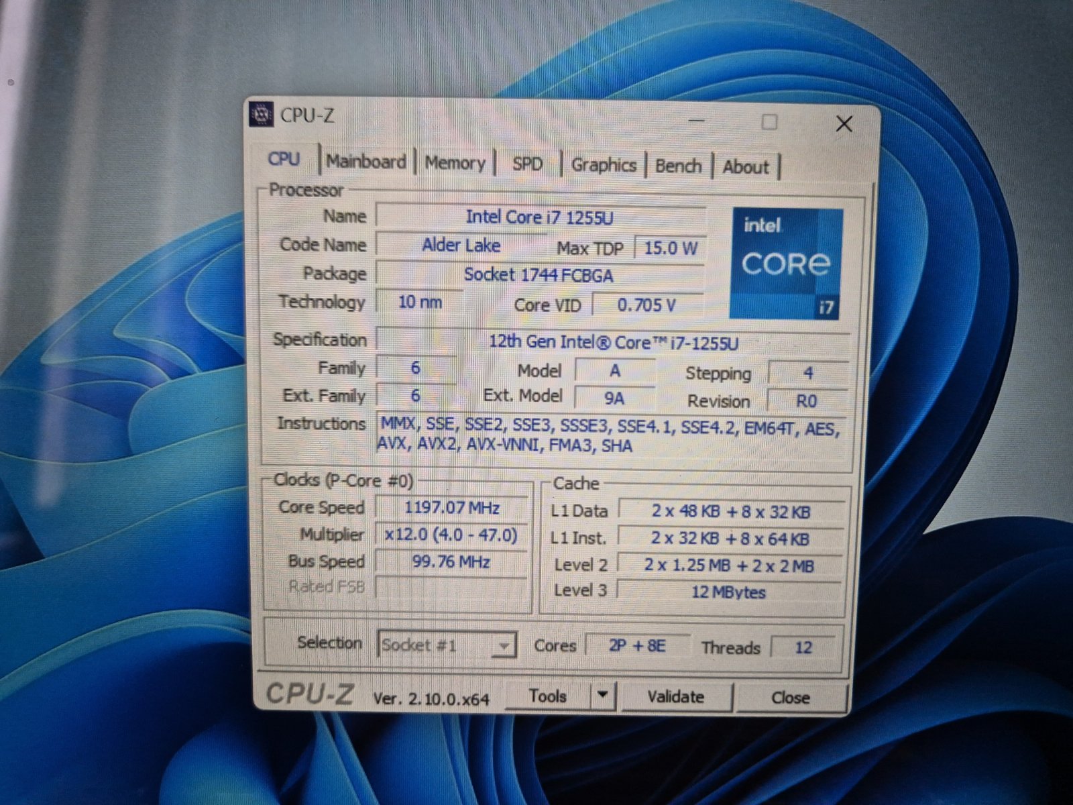Select the CPU tab

[284, 159]
